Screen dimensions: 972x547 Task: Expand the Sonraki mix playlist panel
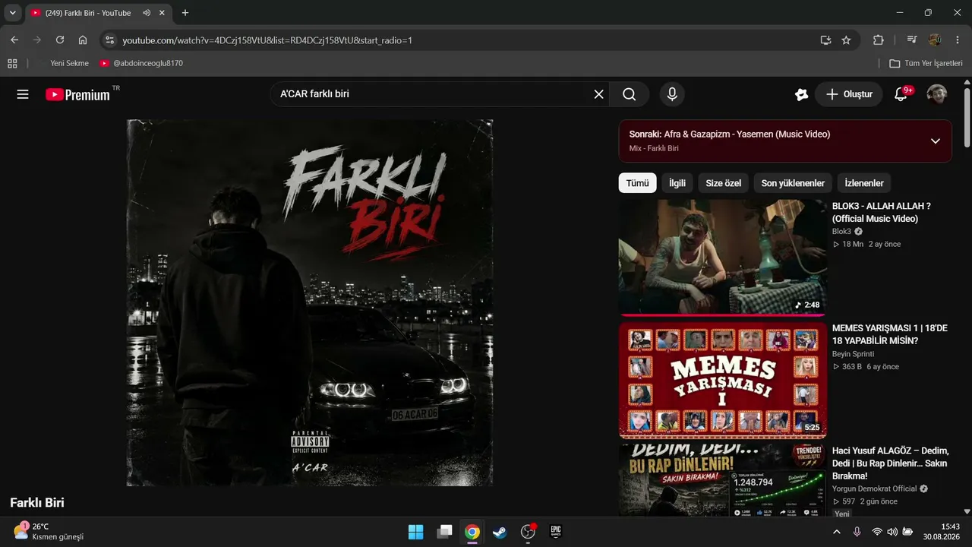click(935, 141)
